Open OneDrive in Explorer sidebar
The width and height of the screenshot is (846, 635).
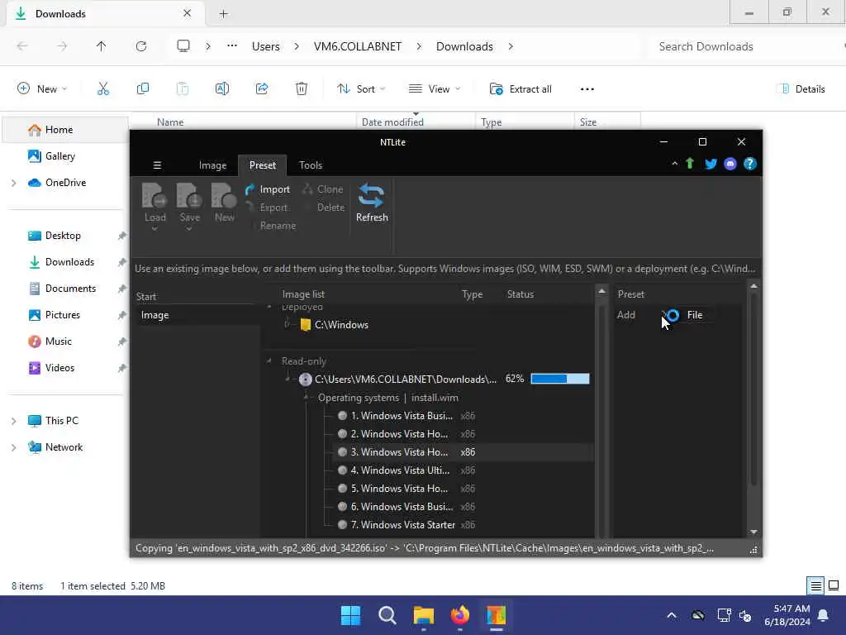pos(65,183)
